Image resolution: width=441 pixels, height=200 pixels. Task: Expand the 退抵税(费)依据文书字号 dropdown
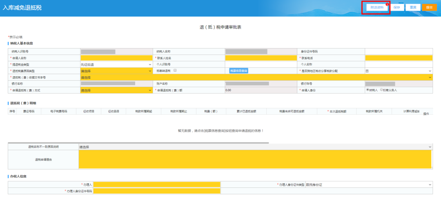pos(256,77)
